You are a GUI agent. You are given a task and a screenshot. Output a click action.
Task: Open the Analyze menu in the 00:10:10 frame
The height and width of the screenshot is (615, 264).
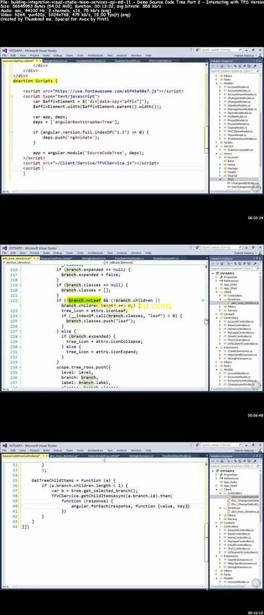click(122, 451)
